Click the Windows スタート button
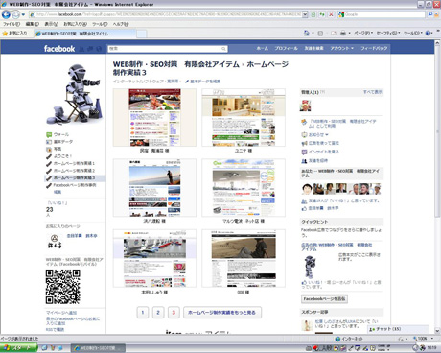This screenshot has width=441, height=353. (x=18, y=348)
